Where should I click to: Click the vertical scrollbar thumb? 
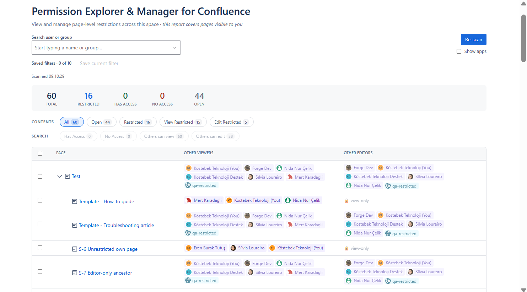[x=523, y=38]
